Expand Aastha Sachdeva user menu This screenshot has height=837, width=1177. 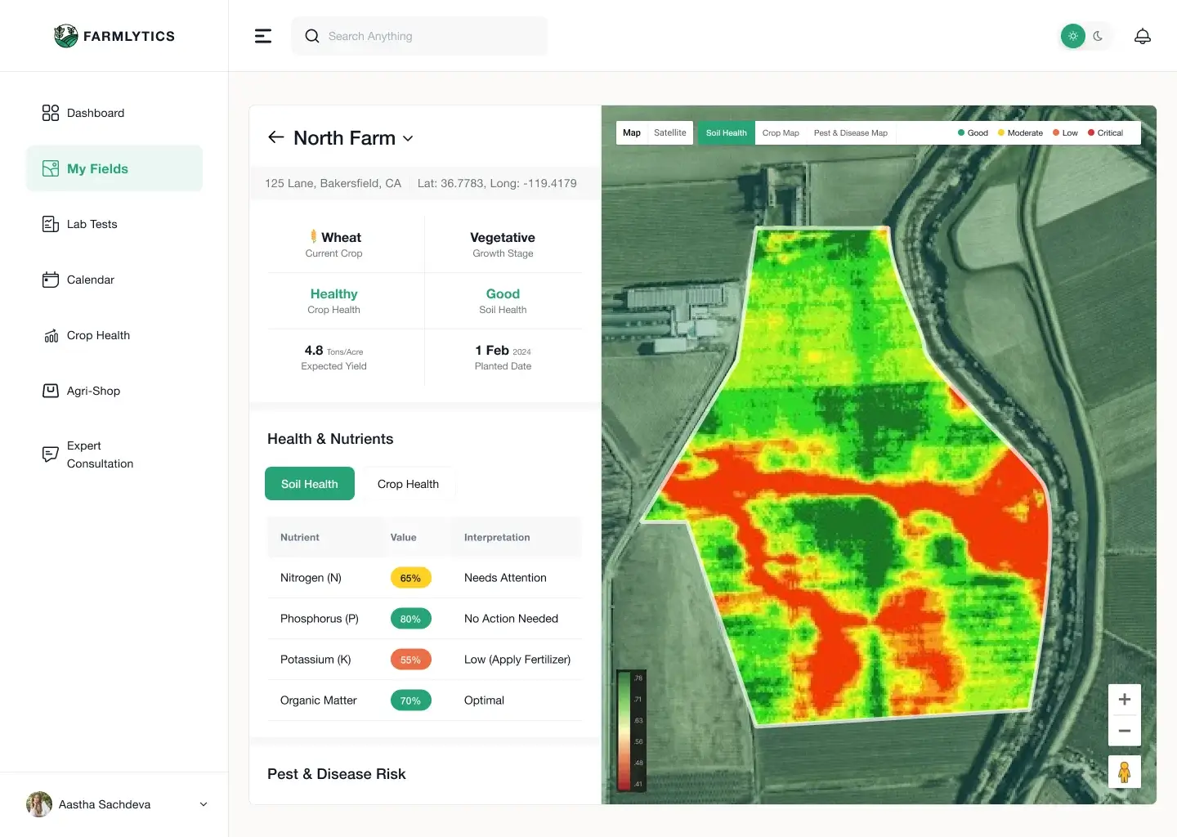coord(204,804)
